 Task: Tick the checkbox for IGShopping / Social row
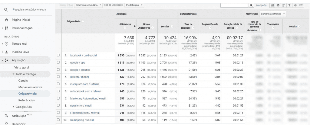(58, 120)
